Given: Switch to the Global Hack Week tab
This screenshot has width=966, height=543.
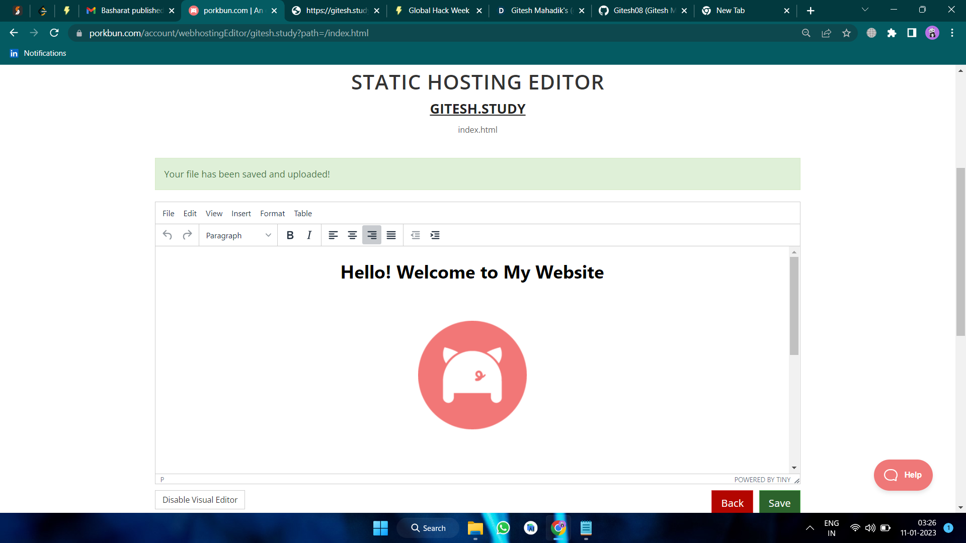Looking at the screenshot, I should click(438, 11).
